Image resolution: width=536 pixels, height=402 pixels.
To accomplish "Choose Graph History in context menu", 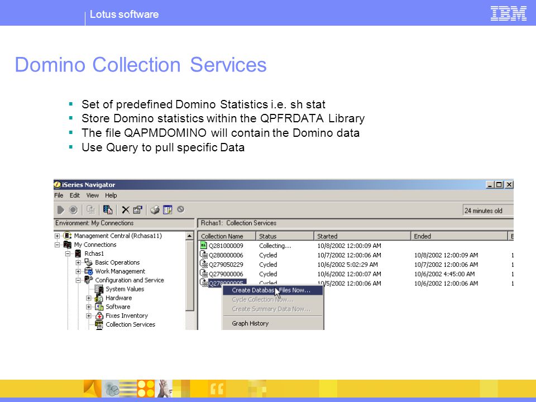I will click(x=250, y=323).
